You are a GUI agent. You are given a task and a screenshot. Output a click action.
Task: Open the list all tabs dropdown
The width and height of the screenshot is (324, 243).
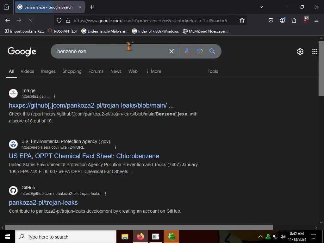pyautogui.click(x=261, y=7)
